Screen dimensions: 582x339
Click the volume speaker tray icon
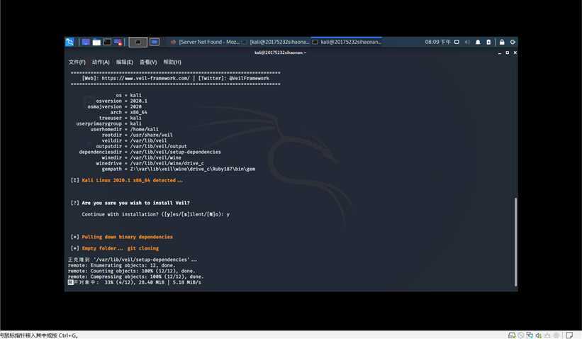468,42
